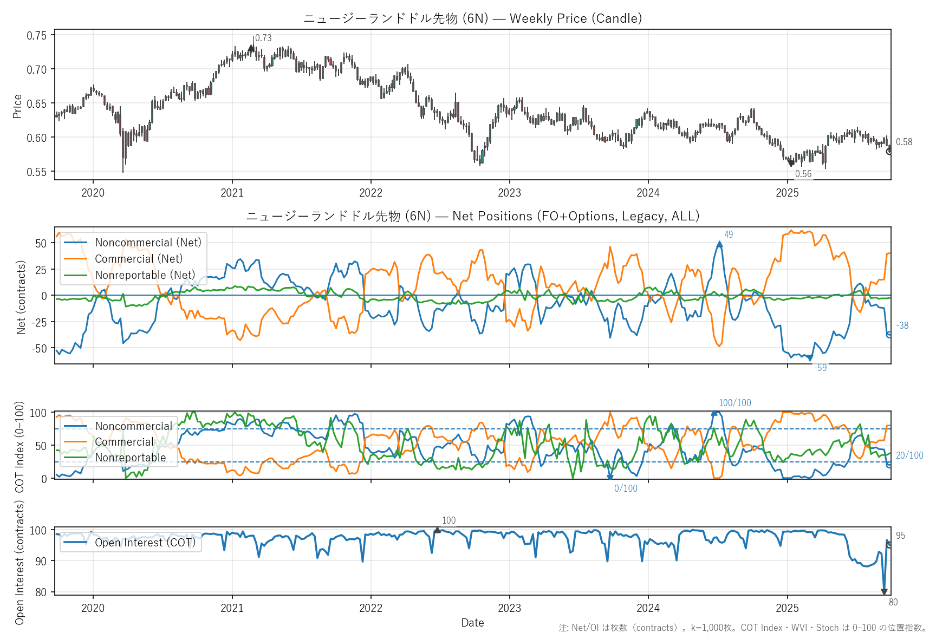Viewport: 936px width, 639px height.
Task: Click the -38 latest net position label
Action: [x=902, y=325]
